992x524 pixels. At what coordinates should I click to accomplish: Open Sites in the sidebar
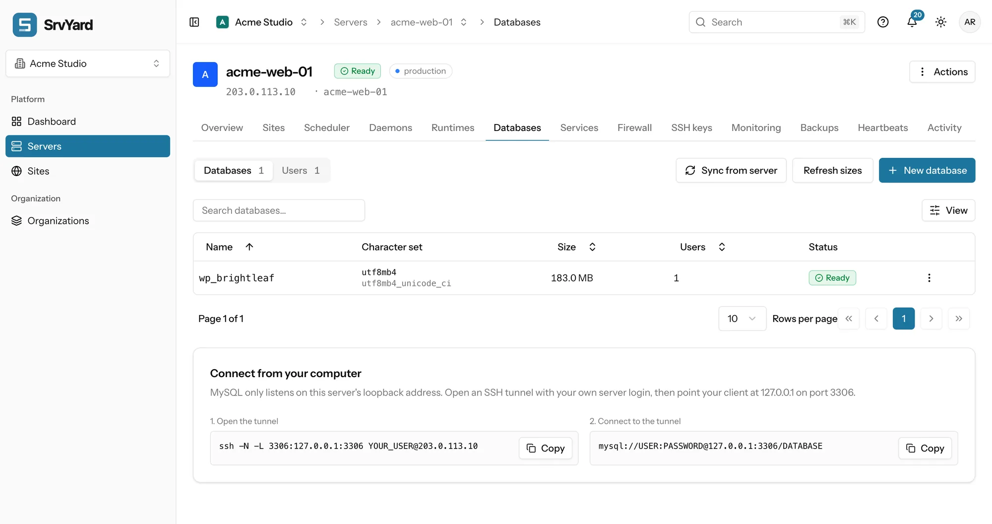88,171
